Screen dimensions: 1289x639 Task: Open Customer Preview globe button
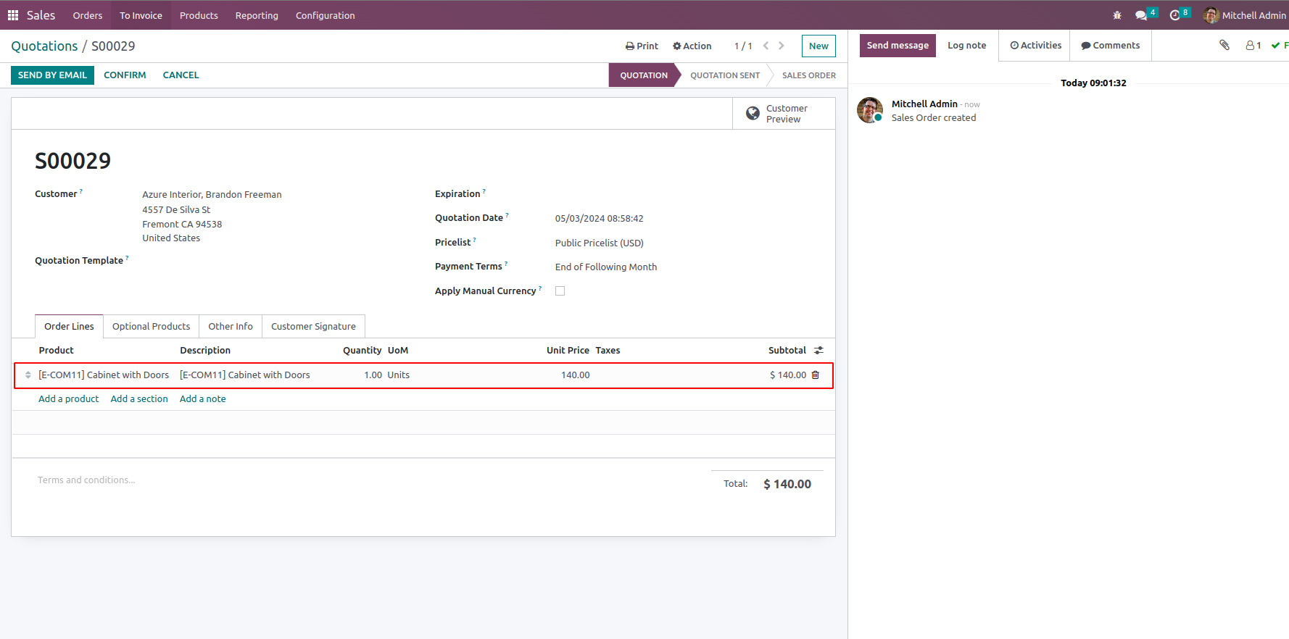784,114
